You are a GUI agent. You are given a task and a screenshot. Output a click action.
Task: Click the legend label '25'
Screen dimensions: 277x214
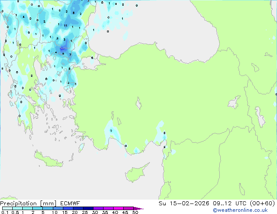(x=85, y=212)
